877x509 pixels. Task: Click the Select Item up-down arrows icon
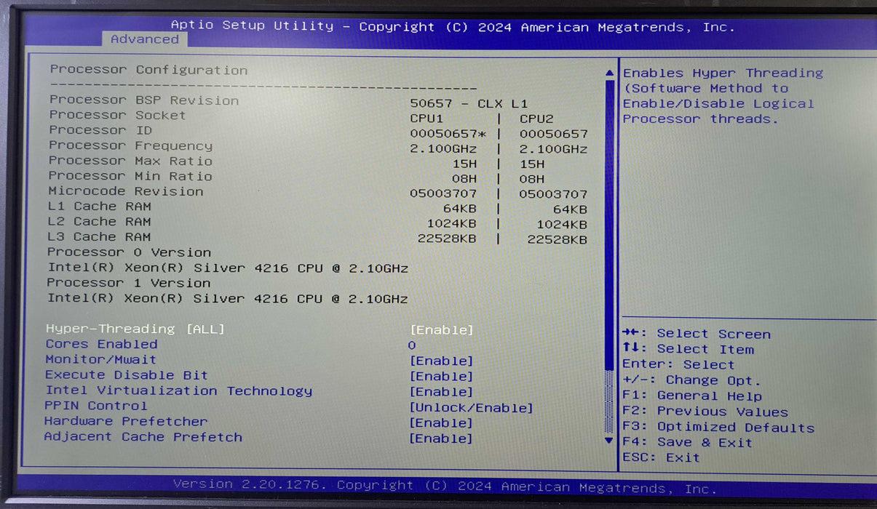(630, 349)
